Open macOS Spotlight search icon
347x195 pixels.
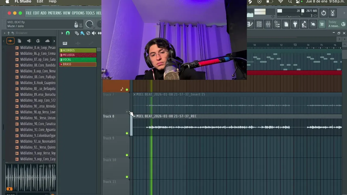point(290,2)
